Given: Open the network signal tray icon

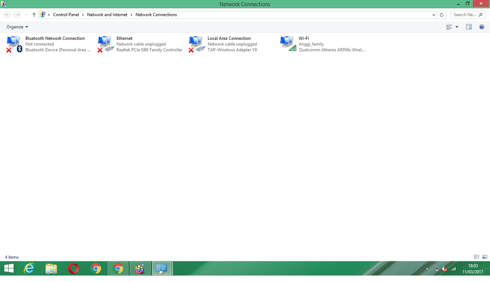Looking at the screenshot, I should tap(453, 269).
